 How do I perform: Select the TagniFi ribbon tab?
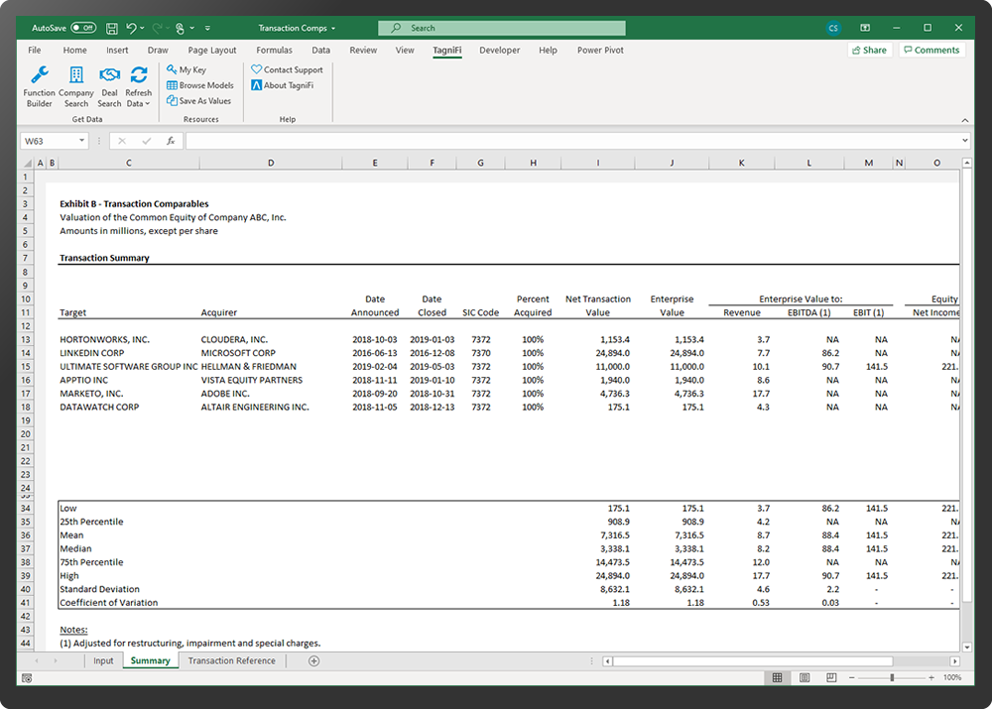point(446,50)
